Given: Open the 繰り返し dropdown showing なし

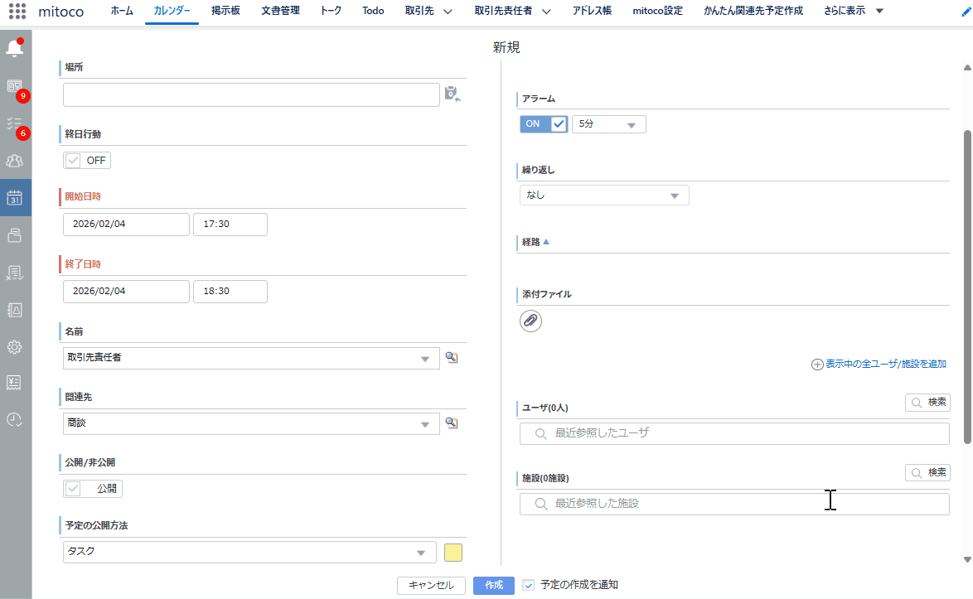Looking at the screenshot, I should point(603,196).
